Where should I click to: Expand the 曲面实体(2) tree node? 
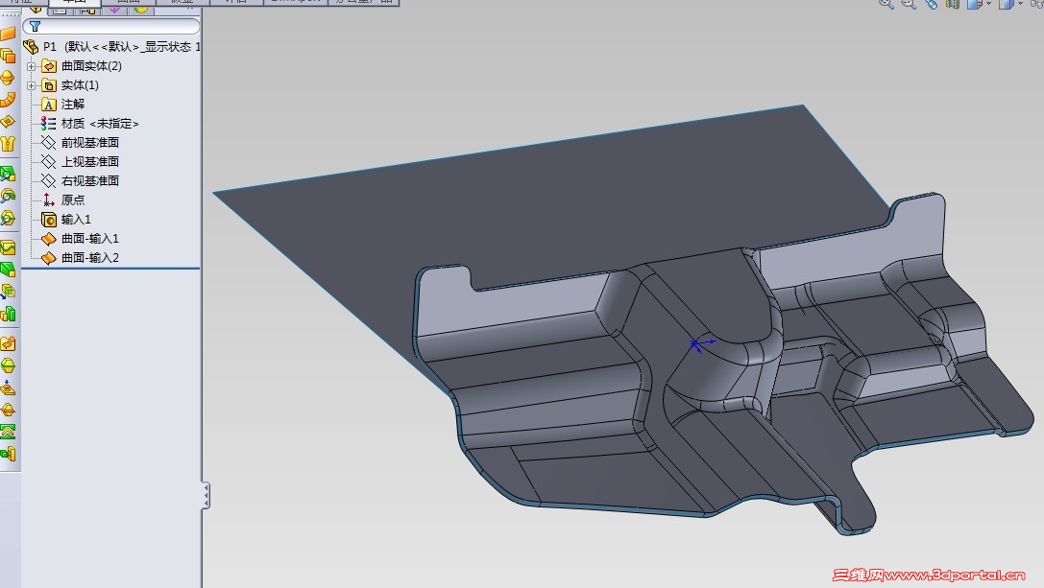point(31,66)
